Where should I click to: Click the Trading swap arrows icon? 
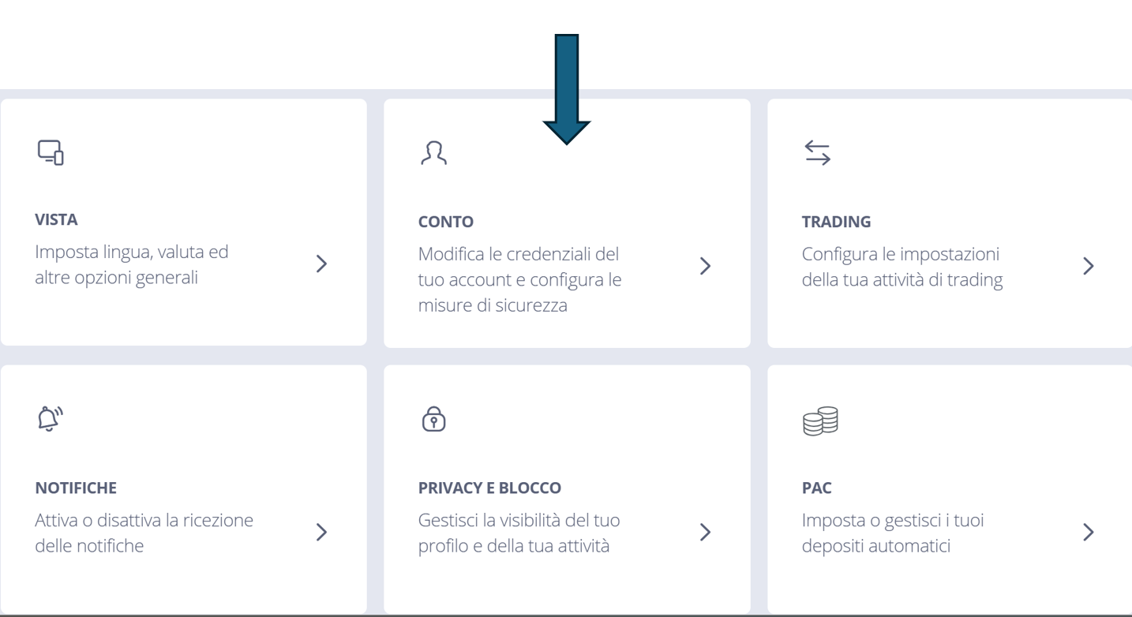(x=817, y=153)
